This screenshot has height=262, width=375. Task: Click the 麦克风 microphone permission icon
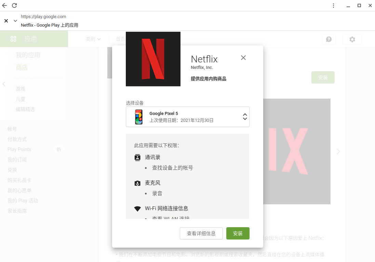point(137,183)
